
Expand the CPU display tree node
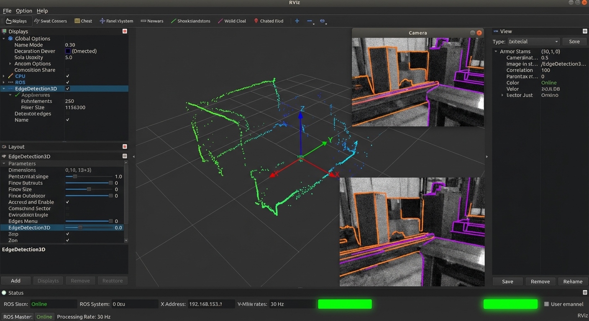[4, 76]
